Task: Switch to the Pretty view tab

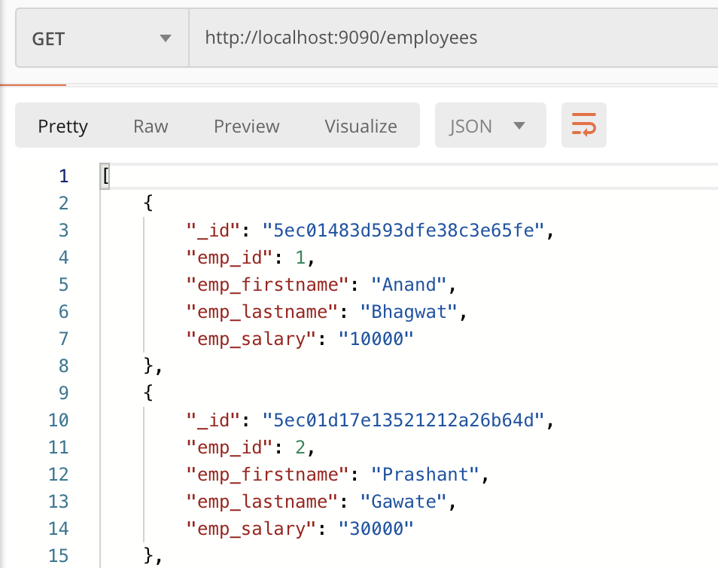Action: point(62,126)
